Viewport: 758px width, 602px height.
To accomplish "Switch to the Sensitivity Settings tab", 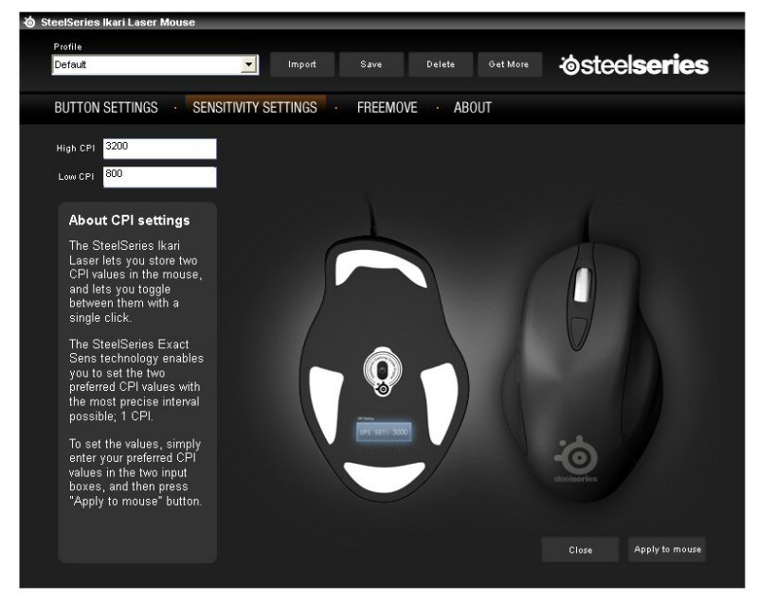I will point(255,107).
